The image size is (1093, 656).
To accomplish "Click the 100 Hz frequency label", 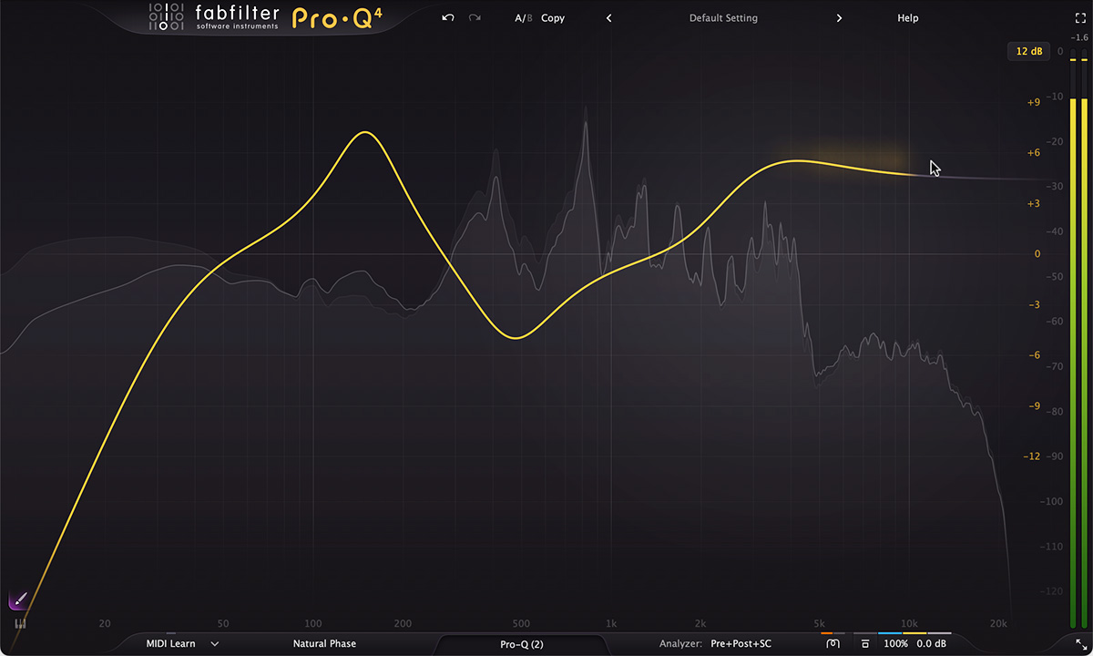I will pos(313,624).
